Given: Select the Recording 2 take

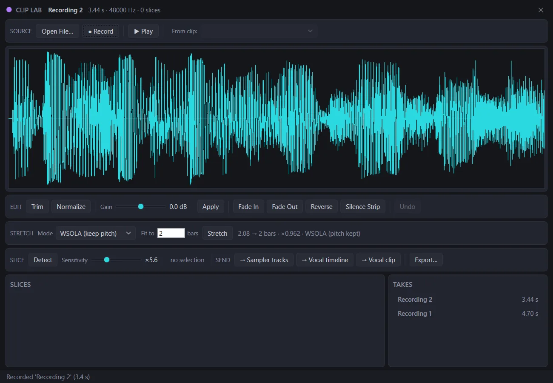Looking at the screenshot, I should pos(468,300).
